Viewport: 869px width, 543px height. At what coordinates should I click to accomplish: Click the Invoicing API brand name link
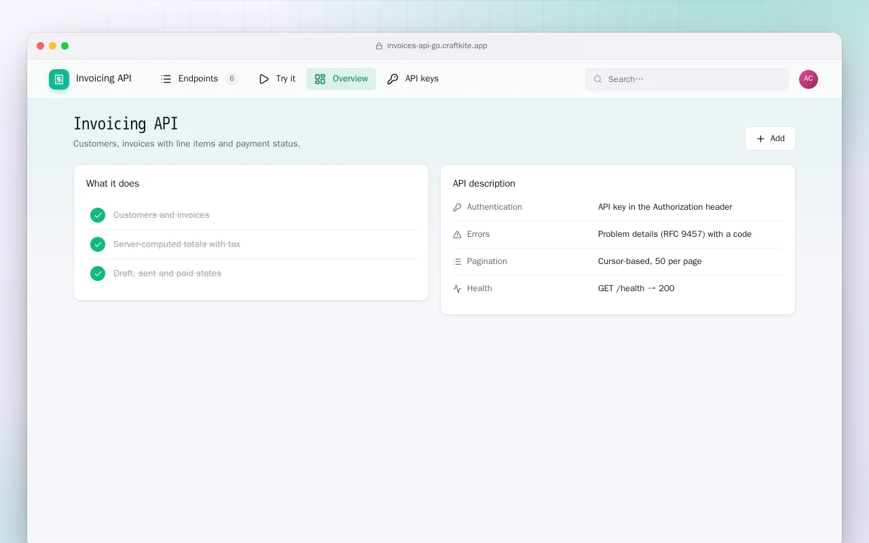(x=104, y=78)
